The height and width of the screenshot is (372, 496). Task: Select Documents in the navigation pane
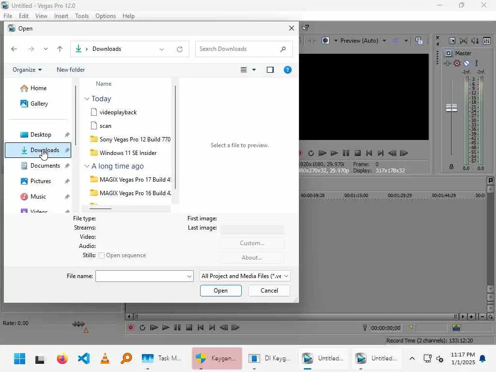pos(38,166)
